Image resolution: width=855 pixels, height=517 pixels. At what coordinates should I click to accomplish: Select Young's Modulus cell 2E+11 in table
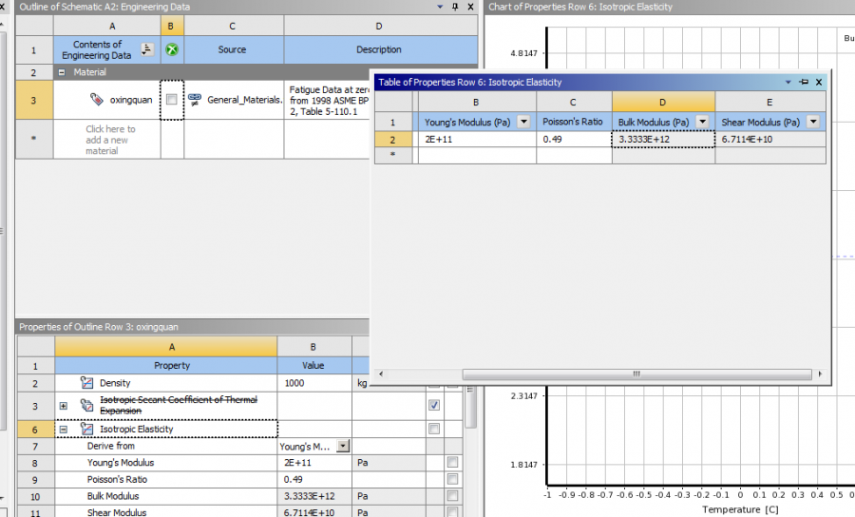[x=477, y=139]
